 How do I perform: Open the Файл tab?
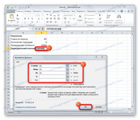tap(11, 11)
